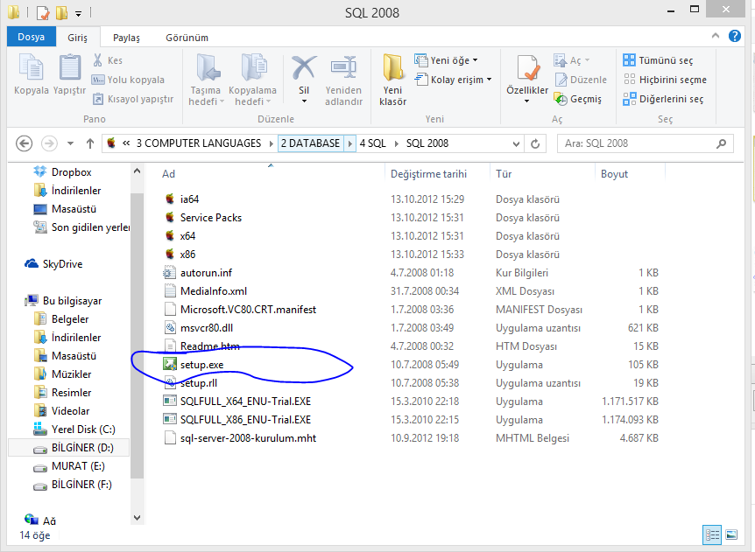Select SQLFULL_X64_ENU-Trial.EXE file

[245, 402]
